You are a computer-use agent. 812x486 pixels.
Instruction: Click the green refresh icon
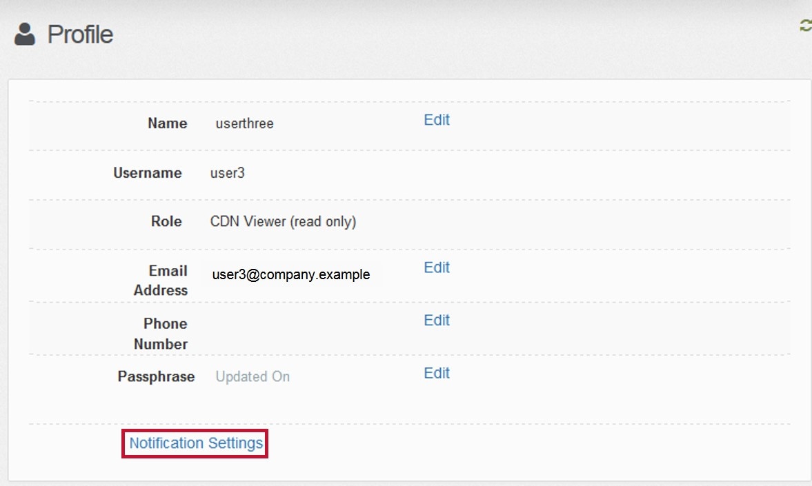tap(806, 26)
